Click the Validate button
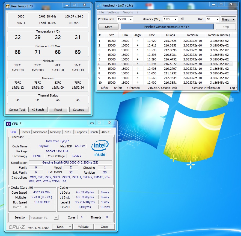This screenshot has height=236, width=241. coord(83,227)
